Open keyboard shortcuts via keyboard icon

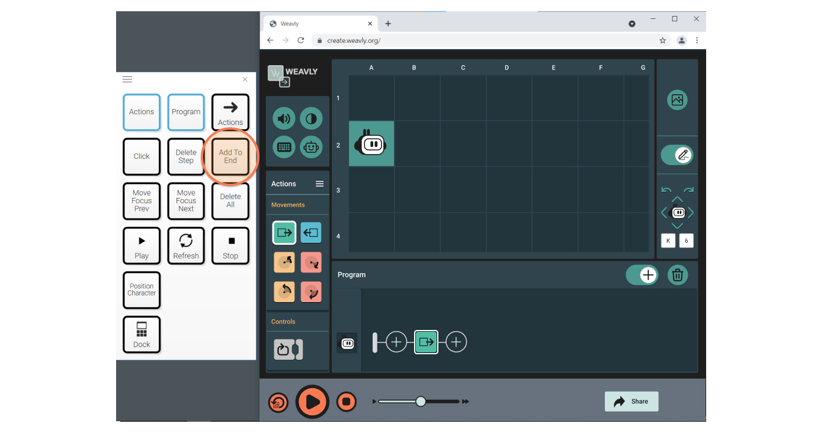click(284, 147)
